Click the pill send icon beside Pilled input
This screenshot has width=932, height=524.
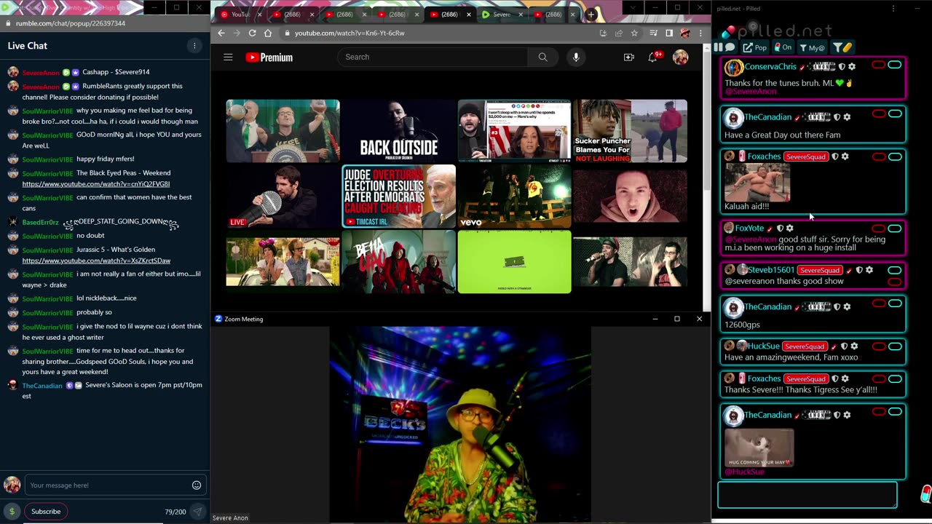tap(925, 494)
